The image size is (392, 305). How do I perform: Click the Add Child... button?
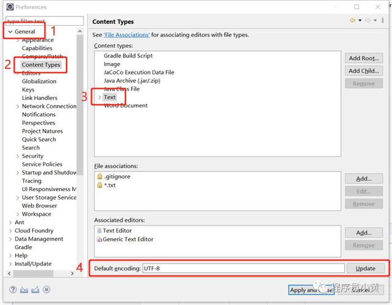coord(364,71)
